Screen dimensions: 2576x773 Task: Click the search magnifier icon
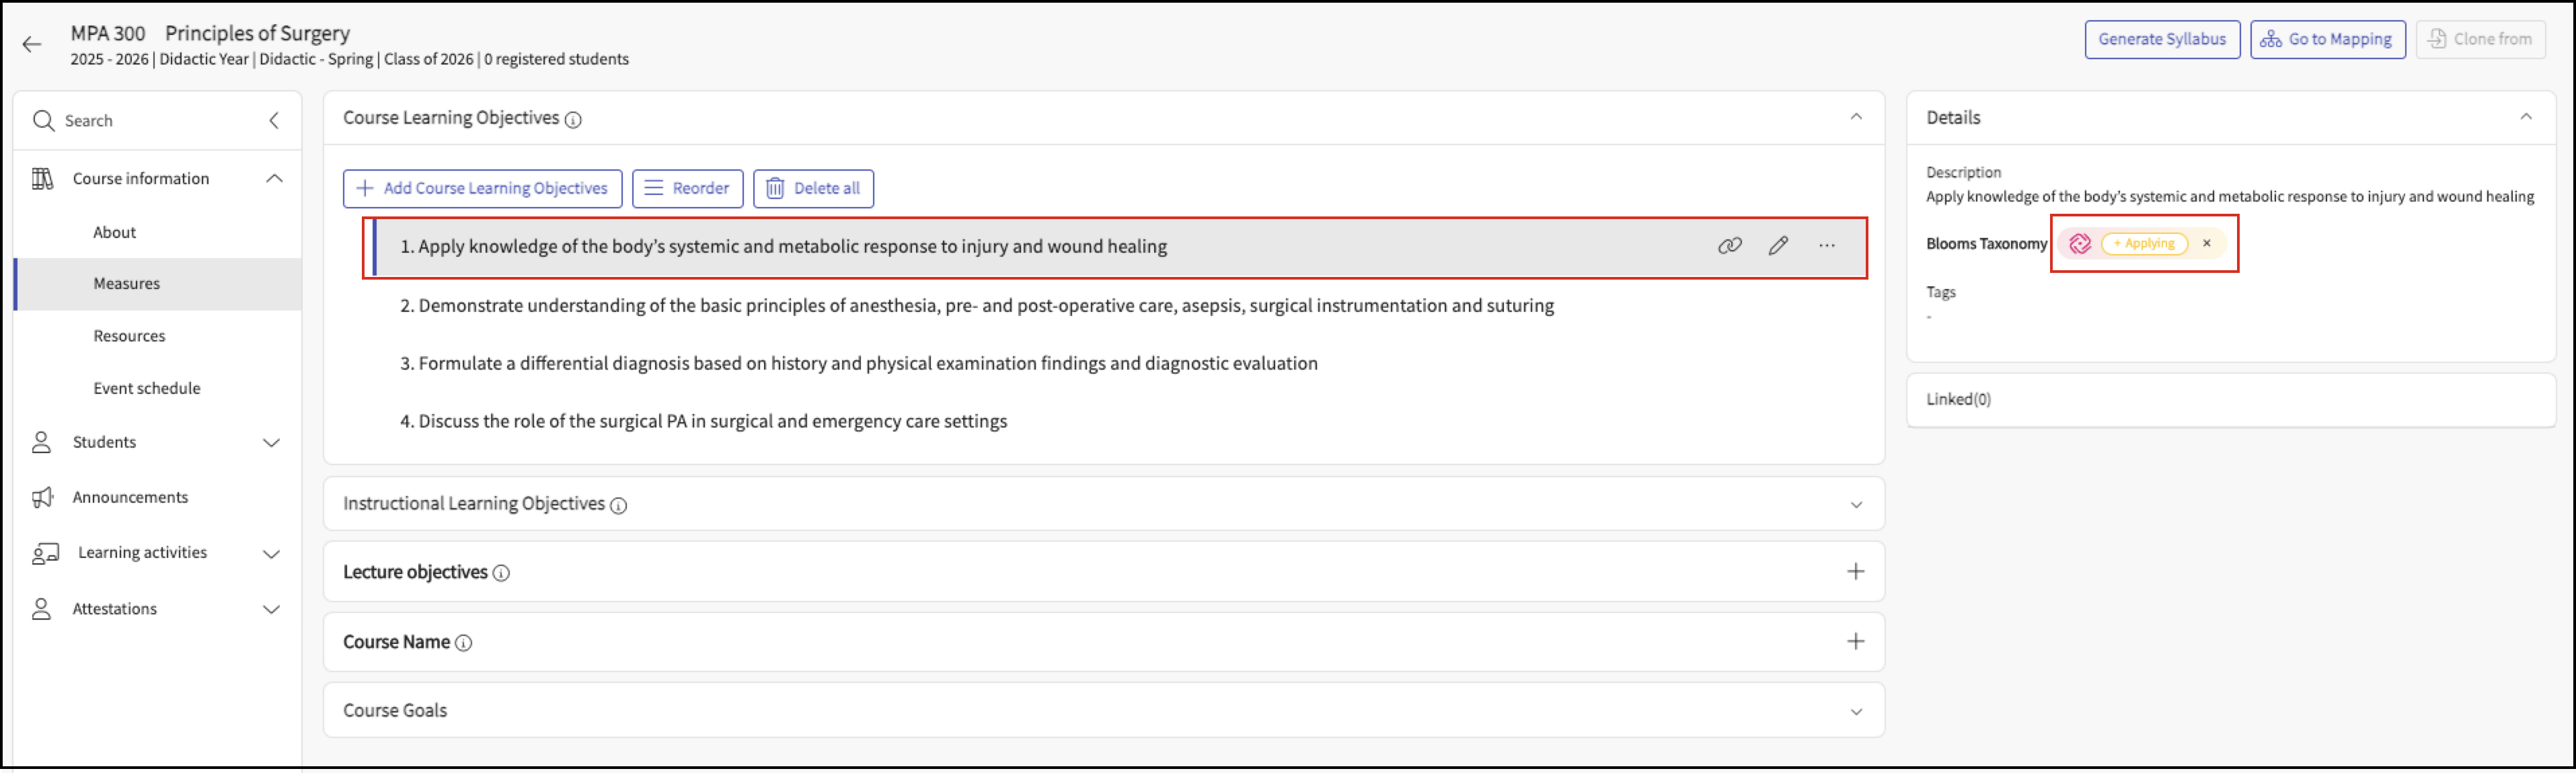pyautogui.click(x=43, y=121)
